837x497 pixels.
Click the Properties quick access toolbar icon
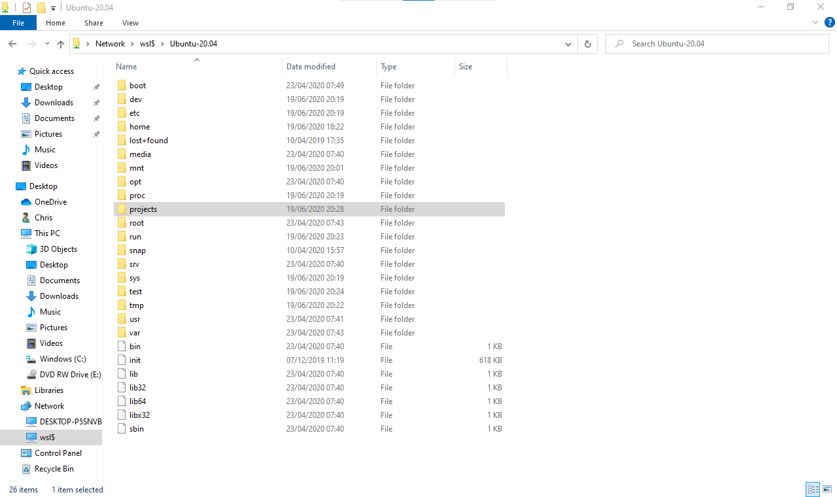tap(27, 8)
